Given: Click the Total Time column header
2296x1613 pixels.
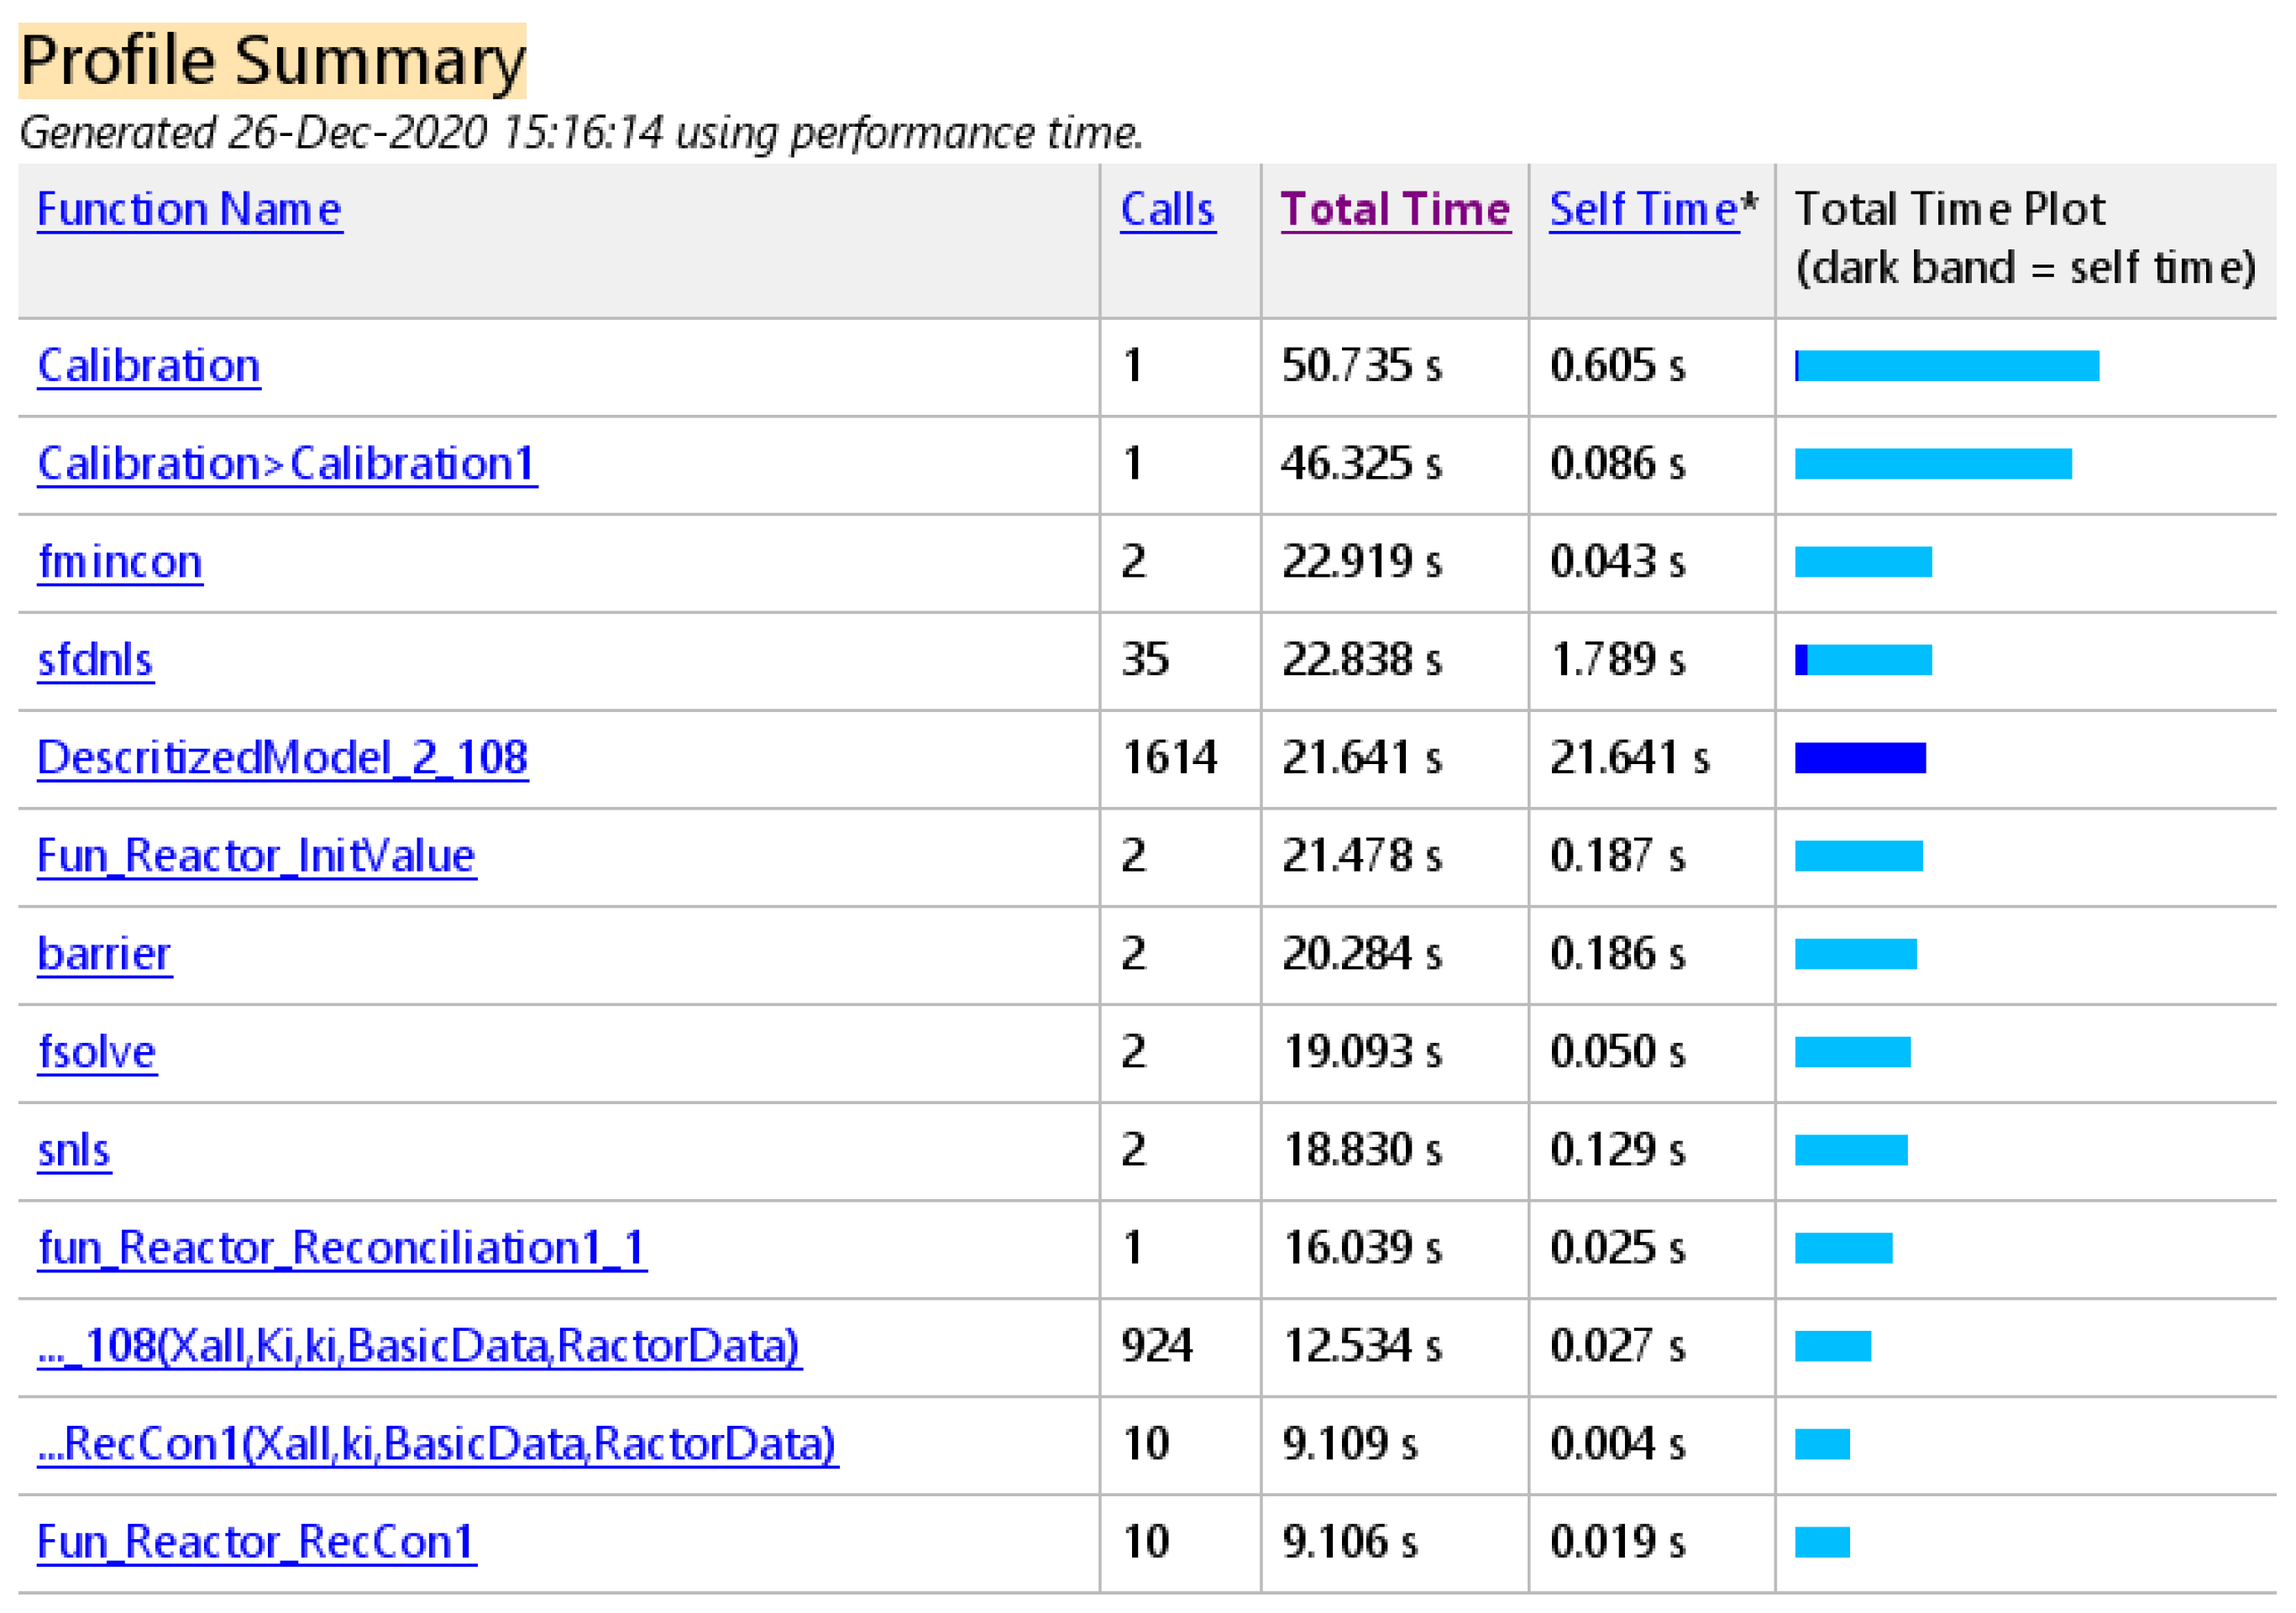Looking at the screenshot, I should (x=1395, y=210).
